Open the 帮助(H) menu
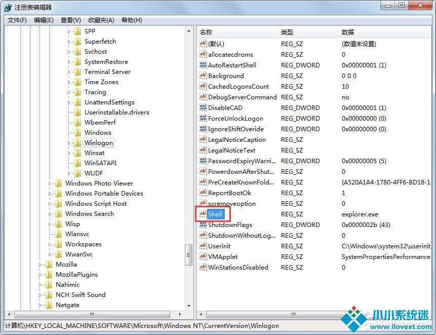The height and width of the screenshot is (335, 436). (132, 20)
